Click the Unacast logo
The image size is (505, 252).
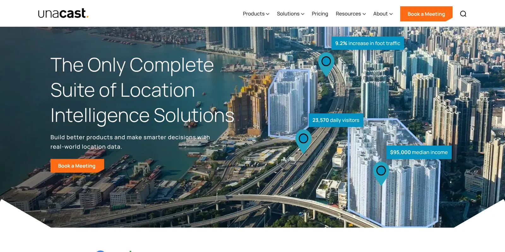(x=63, y=14)
